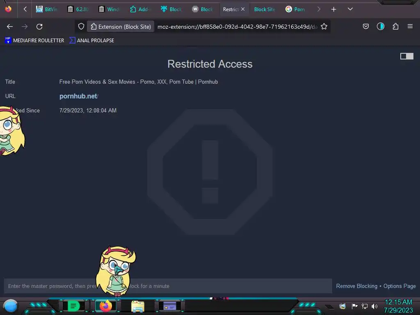
Task: Save page to Pocket
Action: pyautogui.click(x=365, y=26)
